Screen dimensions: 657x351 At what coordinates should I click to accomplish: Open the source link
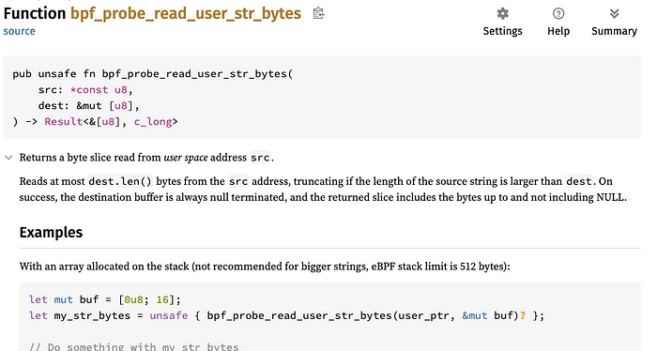pos(20,31)
